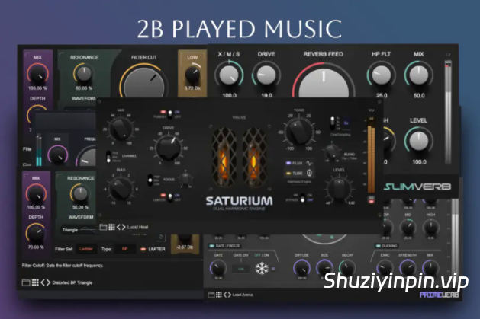Click the Tube valve icon in Saturium
Viewport: 480px width, 319px height.
tap(309, 173)
